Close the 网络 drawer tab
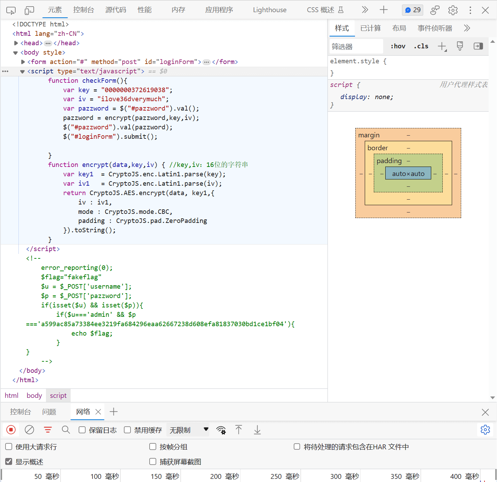 [98, 412]
